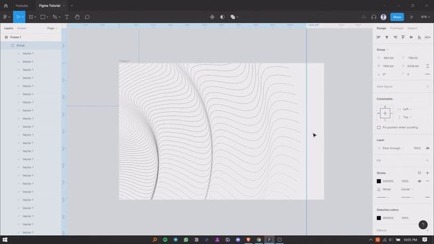Click the layer opacity 100% field
This screenshot has width=434, height=244.
[417, 148]
